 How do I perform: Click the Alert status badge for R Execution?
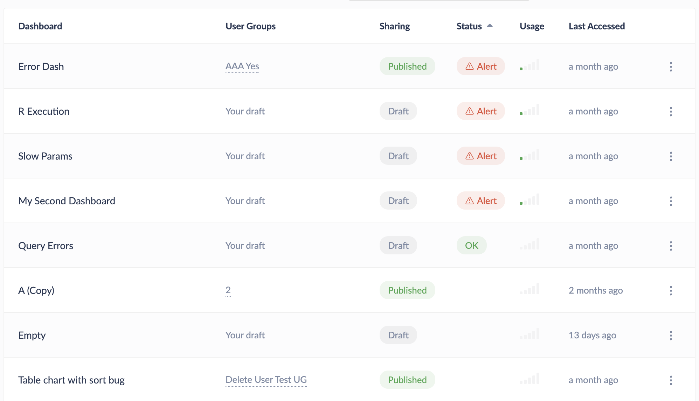tap(480, 111)
